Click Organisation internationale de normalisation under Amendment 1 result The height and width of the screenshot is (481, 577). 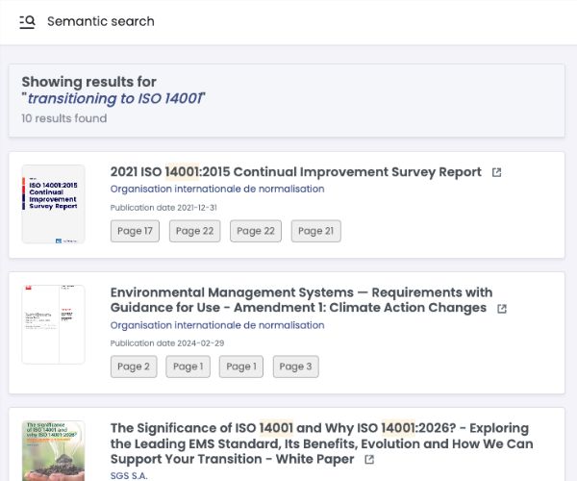tap(216, 325)
